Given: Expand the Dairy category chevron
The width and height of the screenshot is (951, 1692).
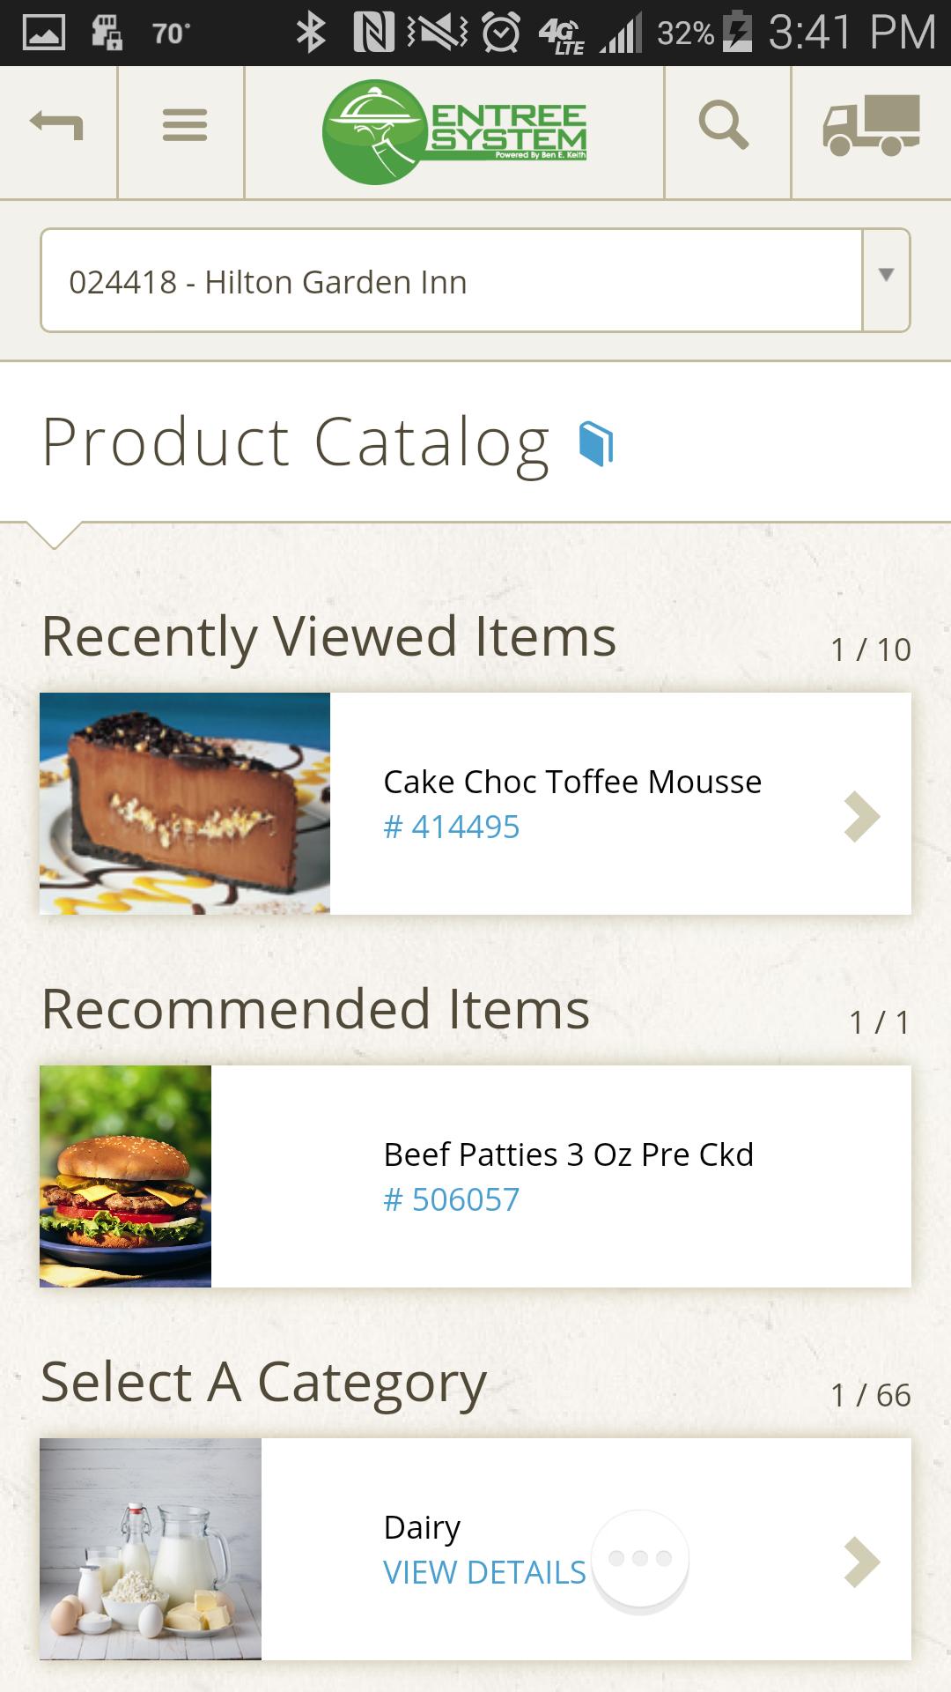Looking at the screenshot, I should click(861, 1562).
